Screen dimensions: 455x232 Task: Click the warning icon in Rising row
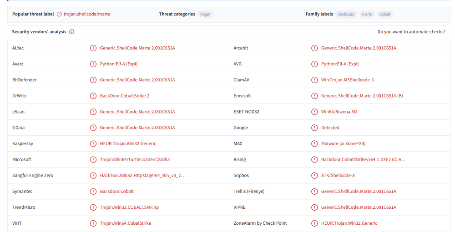coord(314,160)
